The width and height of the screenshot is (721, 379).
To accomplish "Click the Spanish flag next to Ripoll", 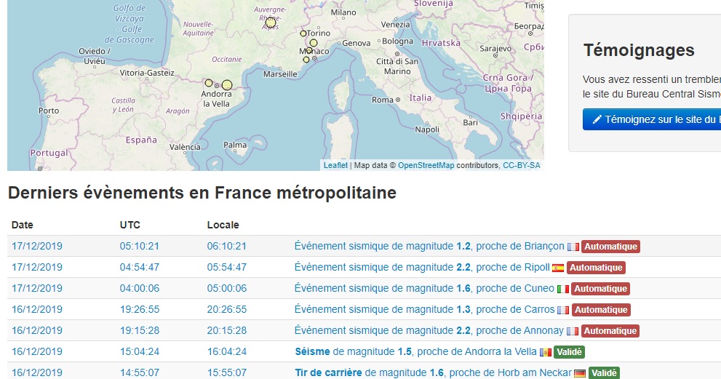I will (x=558, y=268).
